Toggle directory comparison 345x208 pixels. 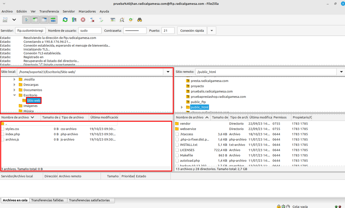coord(122,20)
